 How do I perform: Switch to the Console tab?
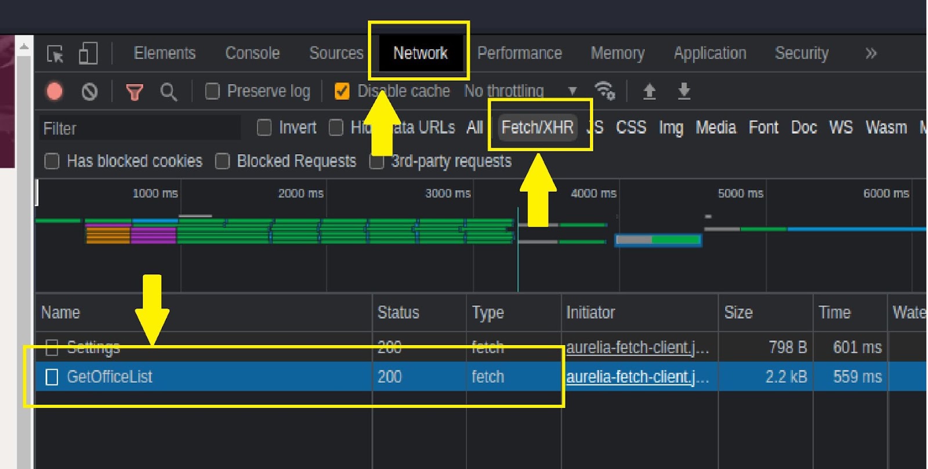coord(252,53)
